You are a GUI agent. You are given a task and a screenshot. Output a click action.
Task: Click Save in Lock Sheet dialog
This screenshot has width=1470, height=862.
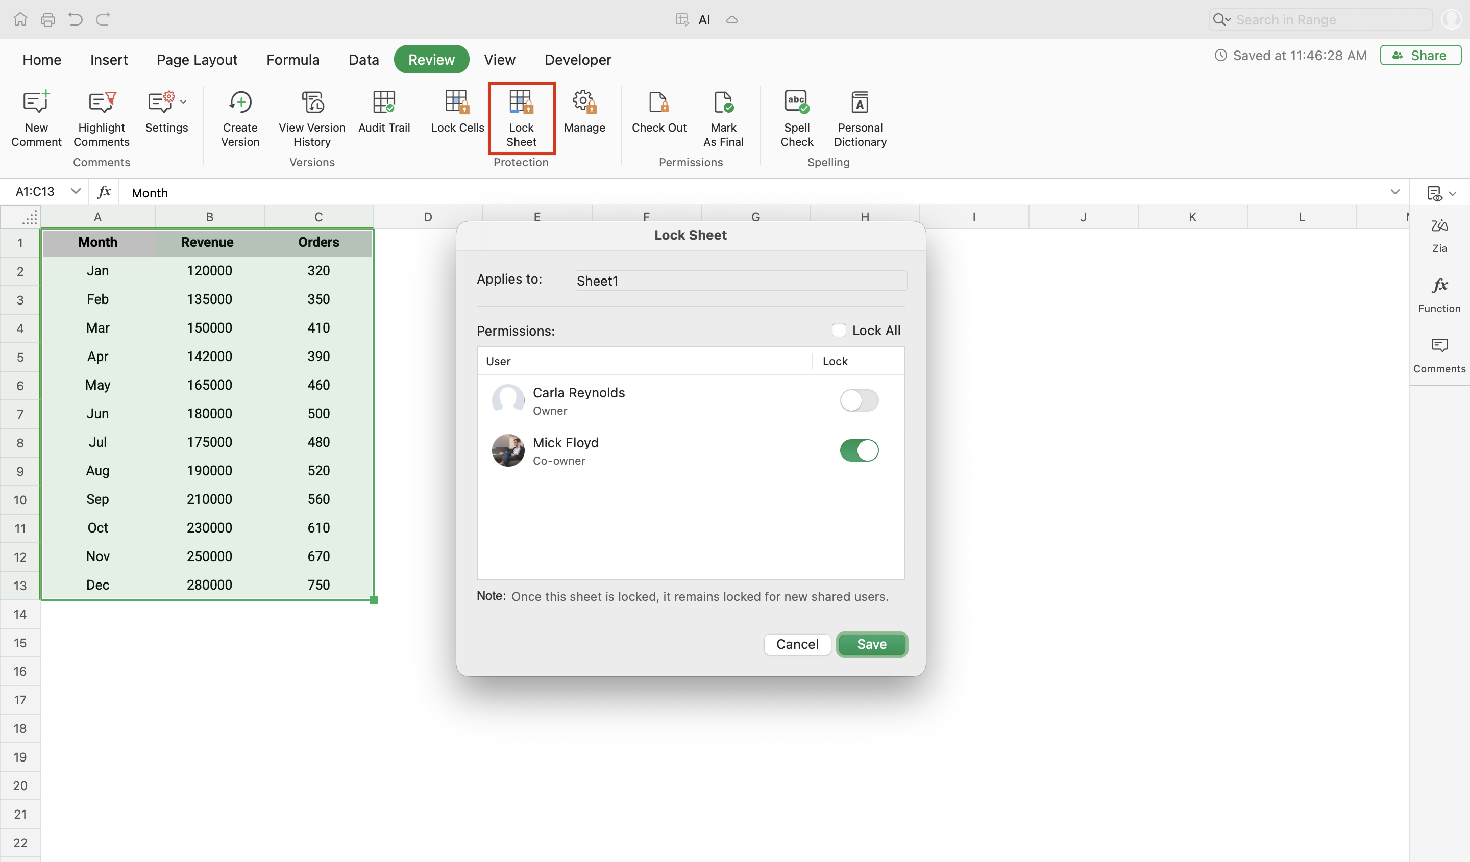click(871, 644)
